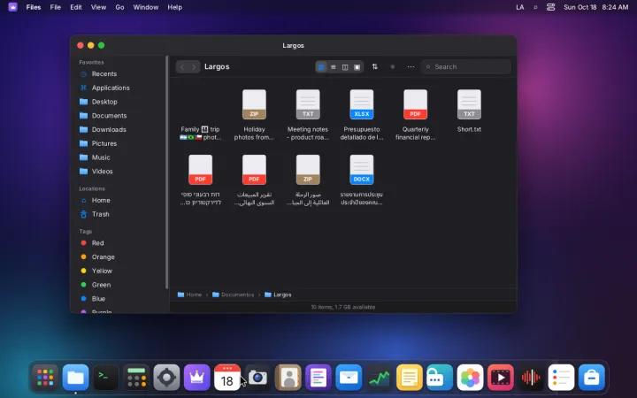Filter by the Red tag
637x398 pixels.
pyautogui.click(x=119, y=243)
